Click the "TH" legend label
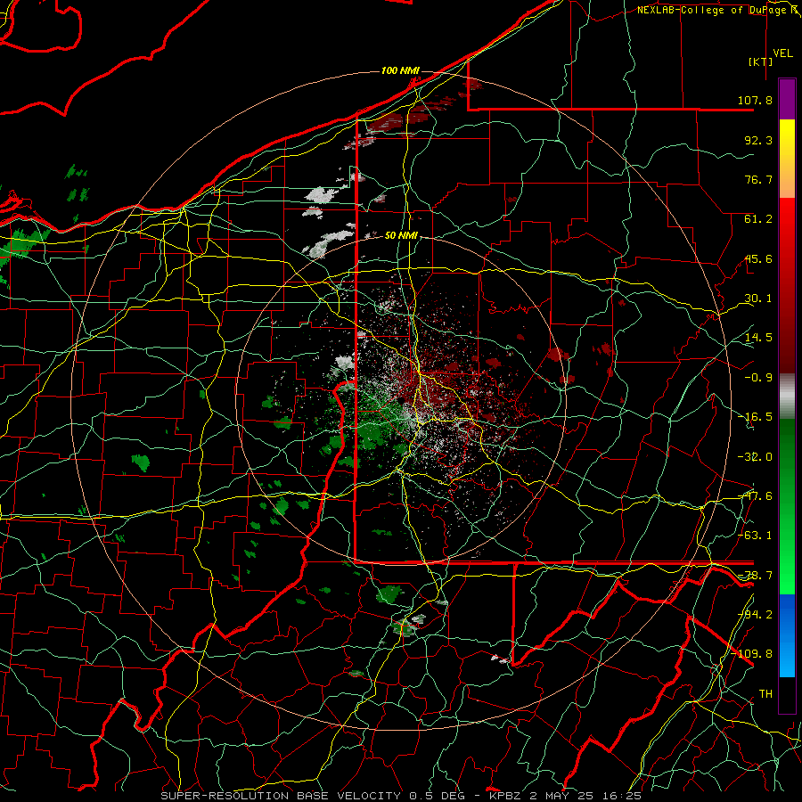 (x=765, y=693)
